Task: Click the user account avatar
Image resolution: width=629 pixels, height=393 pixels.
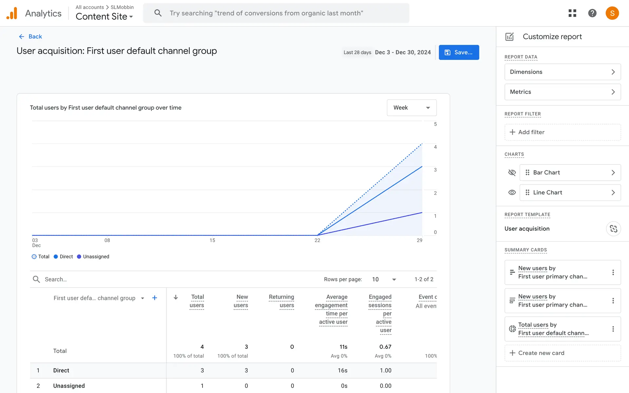Action: click(612, 13)
